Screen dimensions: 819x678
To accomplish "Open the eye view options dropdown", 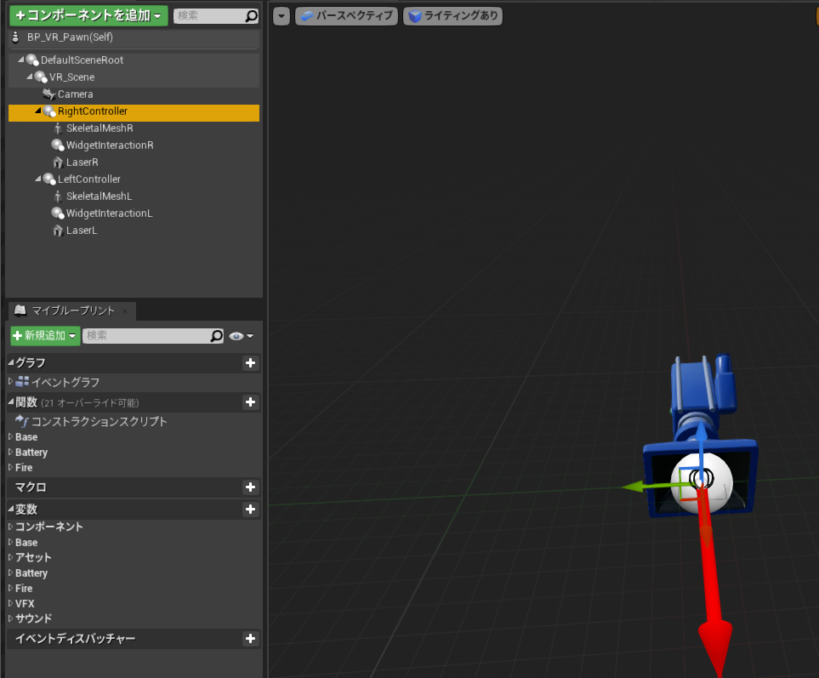I will (x=241, y=336).
